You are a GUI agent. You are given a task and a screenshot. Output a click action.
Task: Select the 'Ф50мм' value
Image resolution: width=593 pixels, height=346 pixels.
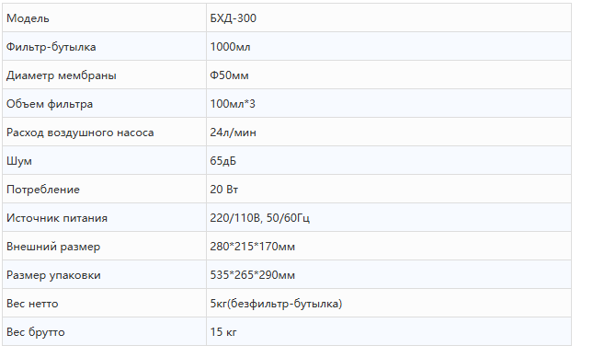(x=229, y=75)
